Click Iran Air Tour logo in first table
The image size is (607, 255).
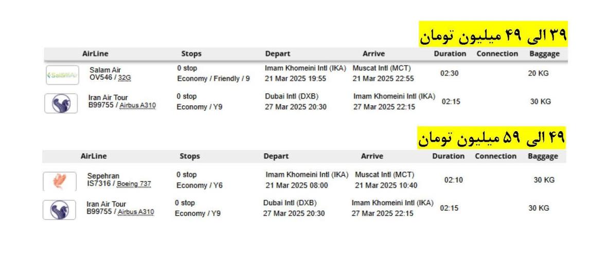coord(62,103)
